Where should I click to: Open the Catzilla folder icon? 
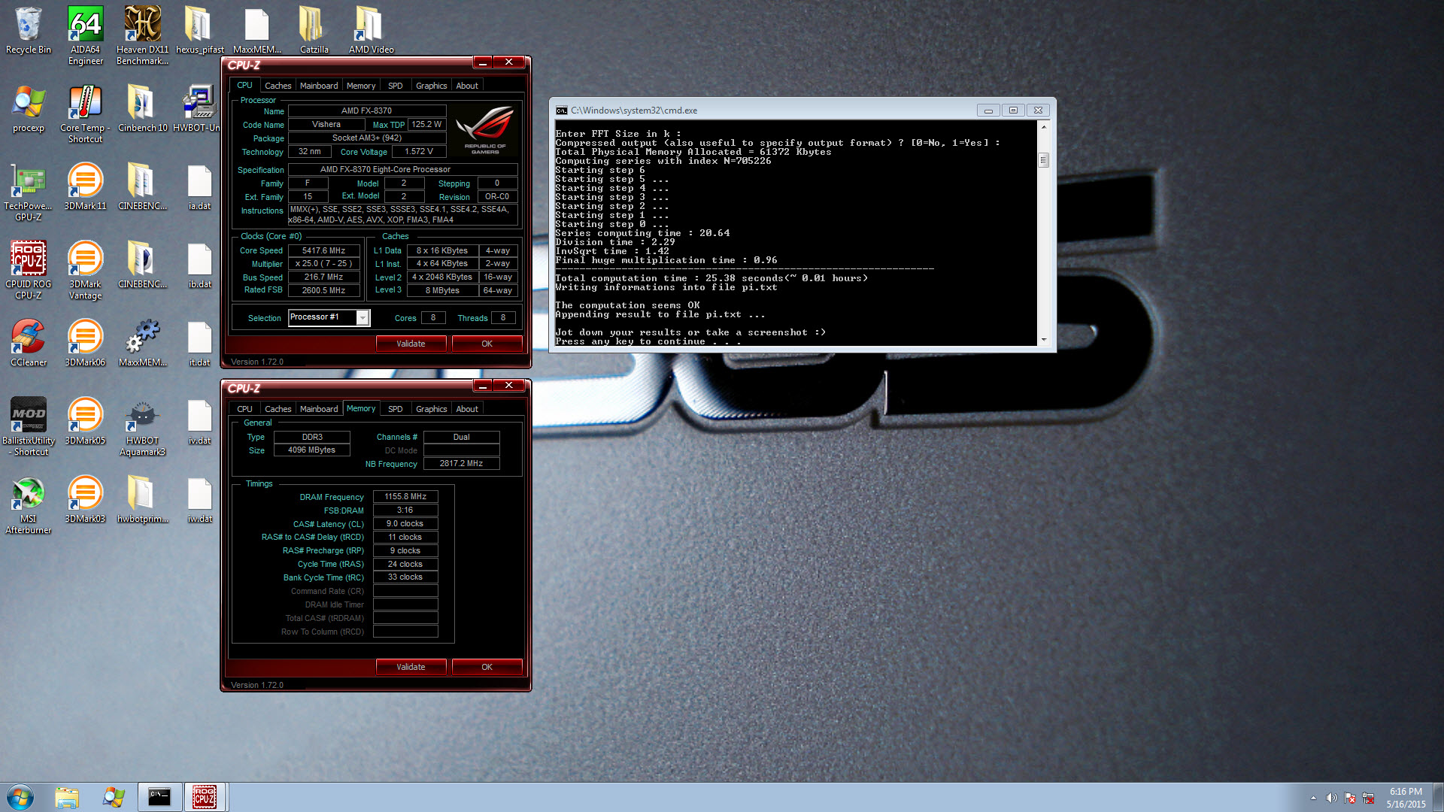314,30
